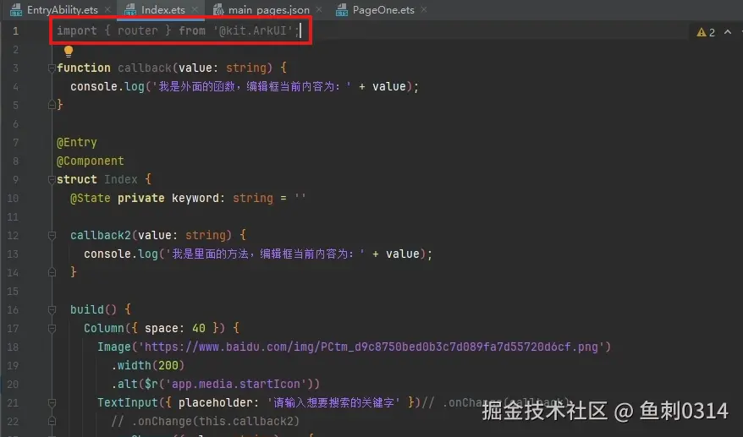Collapse the TextInput fold marker on line 21

[x=52, y=402]
